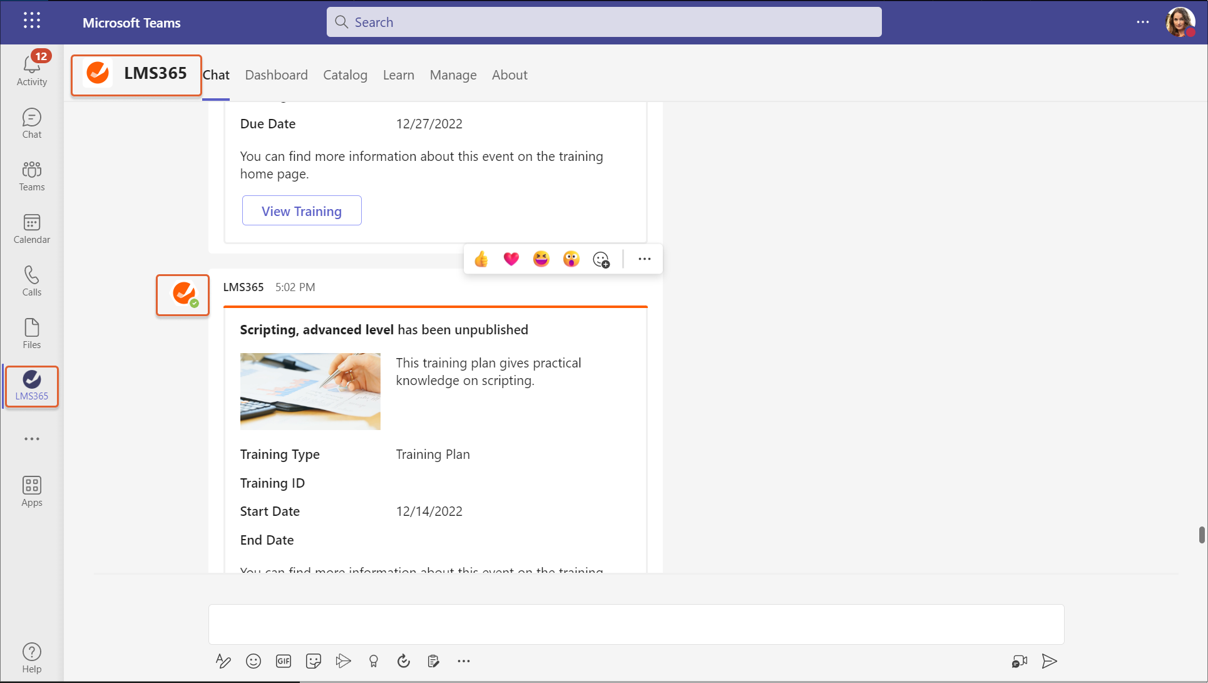
Task: Open the Activity feed with 12 notifications
Action: [x=32, y=69]
